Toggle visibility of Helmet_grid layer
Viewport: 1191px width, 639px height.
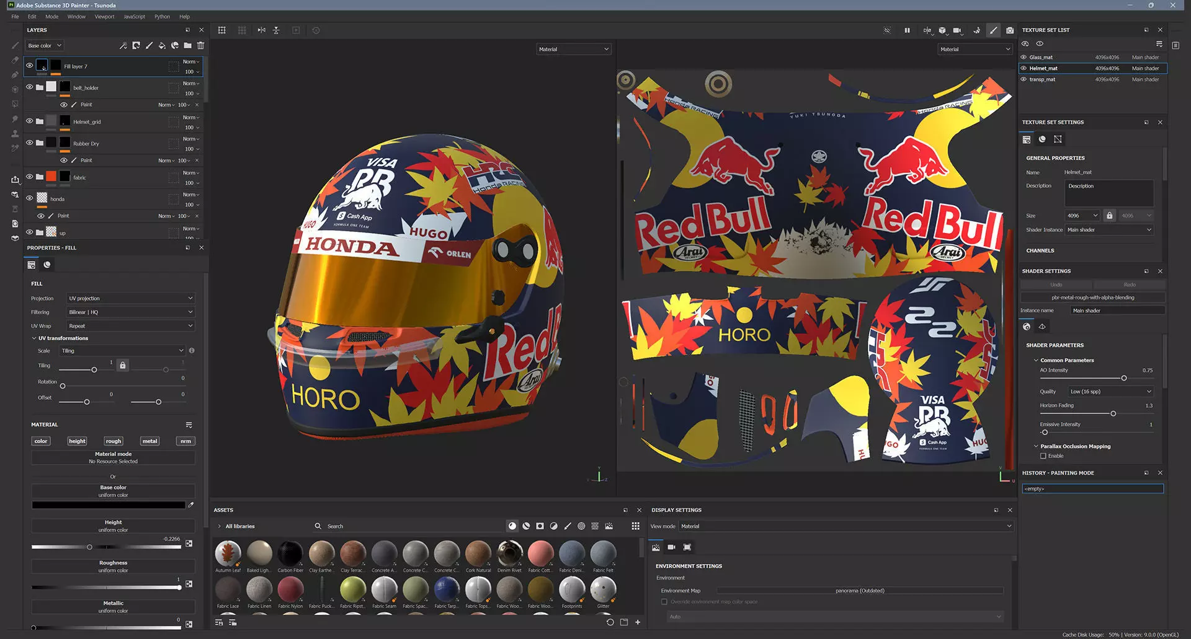[29, 121]
